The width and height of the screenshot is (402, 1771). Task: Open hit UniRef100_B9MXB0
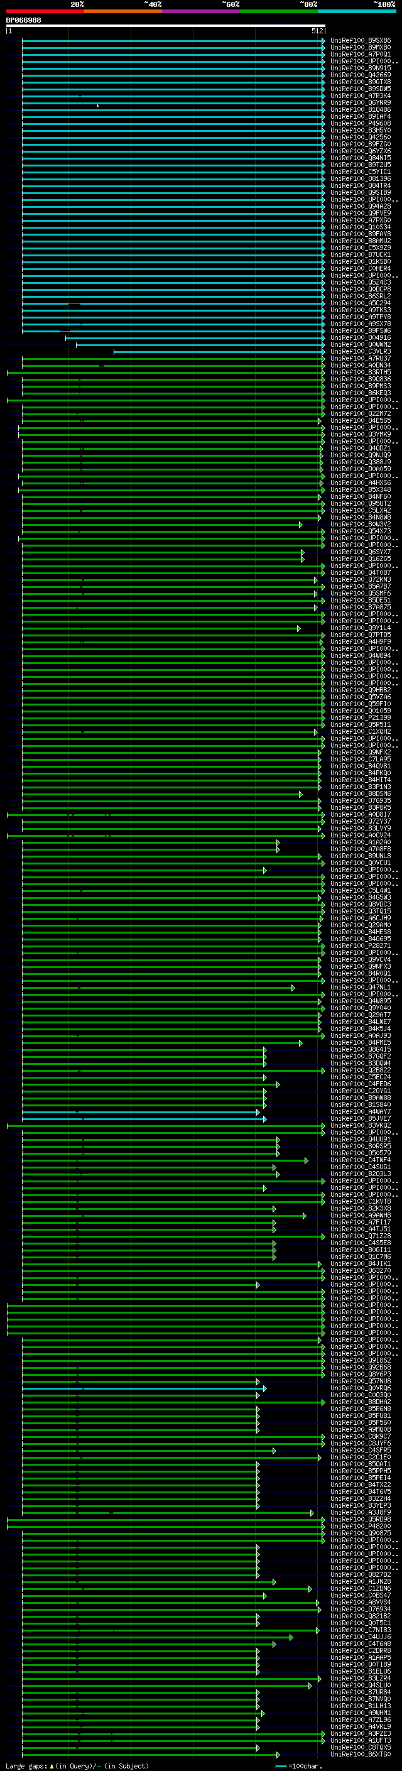[x=361, y=48]
